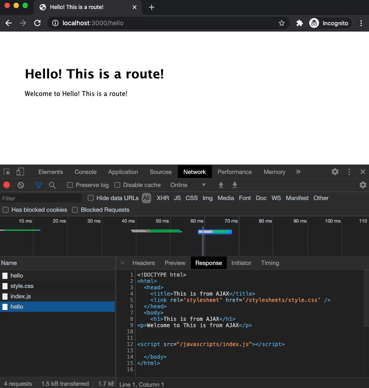The width and height of the screenshot is (369, 388).
Task: Check the Disable cache option
Action: point(117,185)
